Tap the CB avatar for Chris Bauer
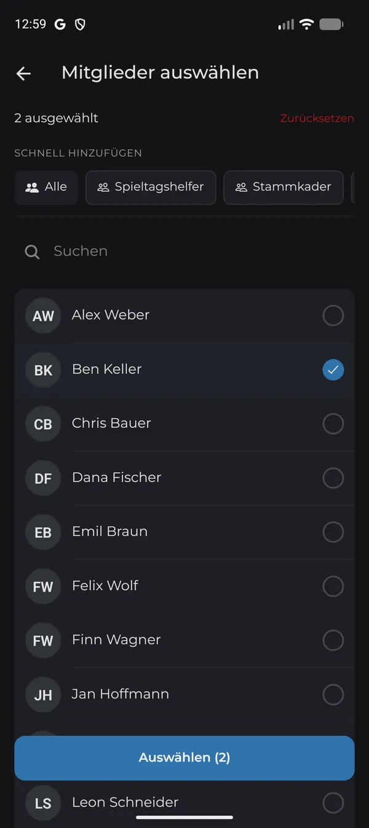Viewport: 369px width, 828px height. 43,424
